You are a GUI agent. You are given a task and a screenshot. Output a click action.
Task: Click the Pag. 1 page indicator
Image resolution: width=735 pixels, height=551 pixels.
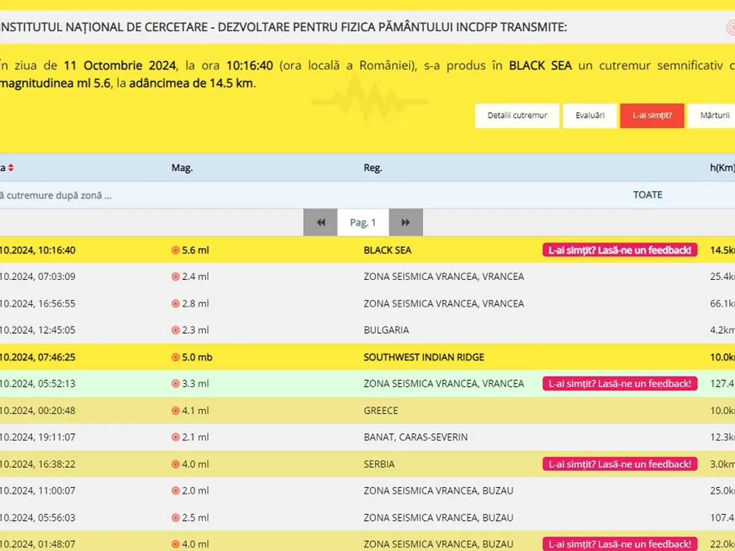point(363,223)
